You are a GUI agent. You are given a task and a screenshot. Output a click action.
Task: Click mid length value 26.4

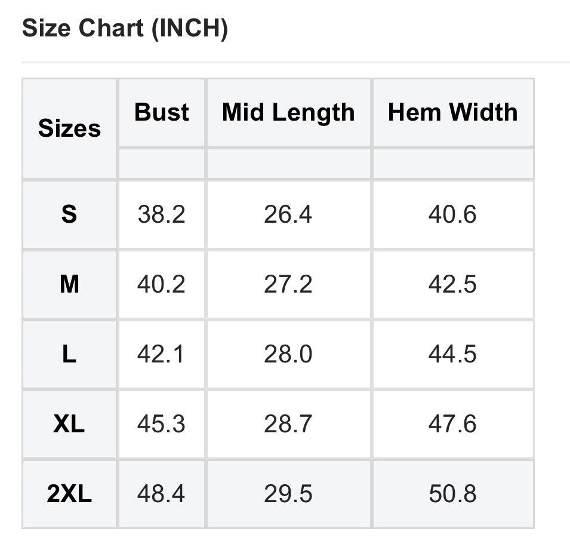tap(288, 214)
